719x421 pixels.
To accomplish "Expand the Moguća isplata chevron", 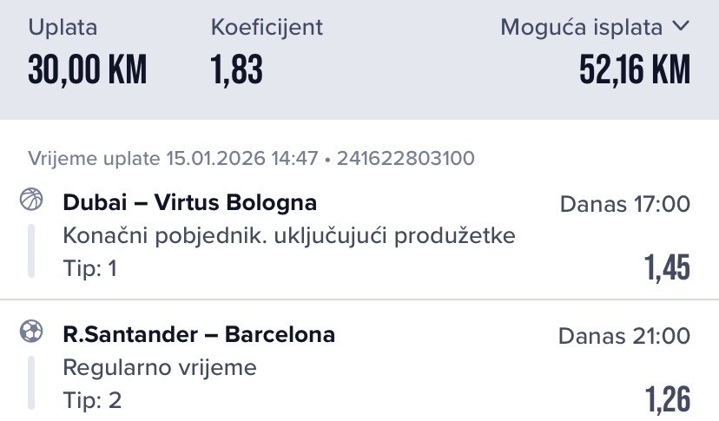I will pyautogui.click(x=681, y=27).
